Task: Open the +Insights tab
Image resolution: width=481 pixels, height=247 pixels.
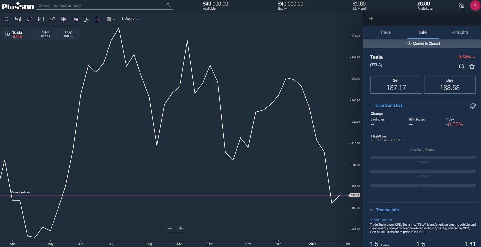Action: (x=460, y=32)
